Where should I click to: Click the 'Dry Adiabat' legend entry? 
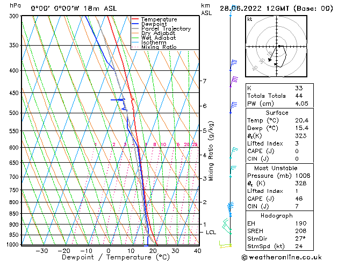pos(158,33)
